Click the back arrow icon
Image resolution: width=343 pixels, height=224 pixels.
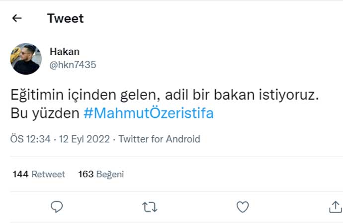(x=17, y=18)
